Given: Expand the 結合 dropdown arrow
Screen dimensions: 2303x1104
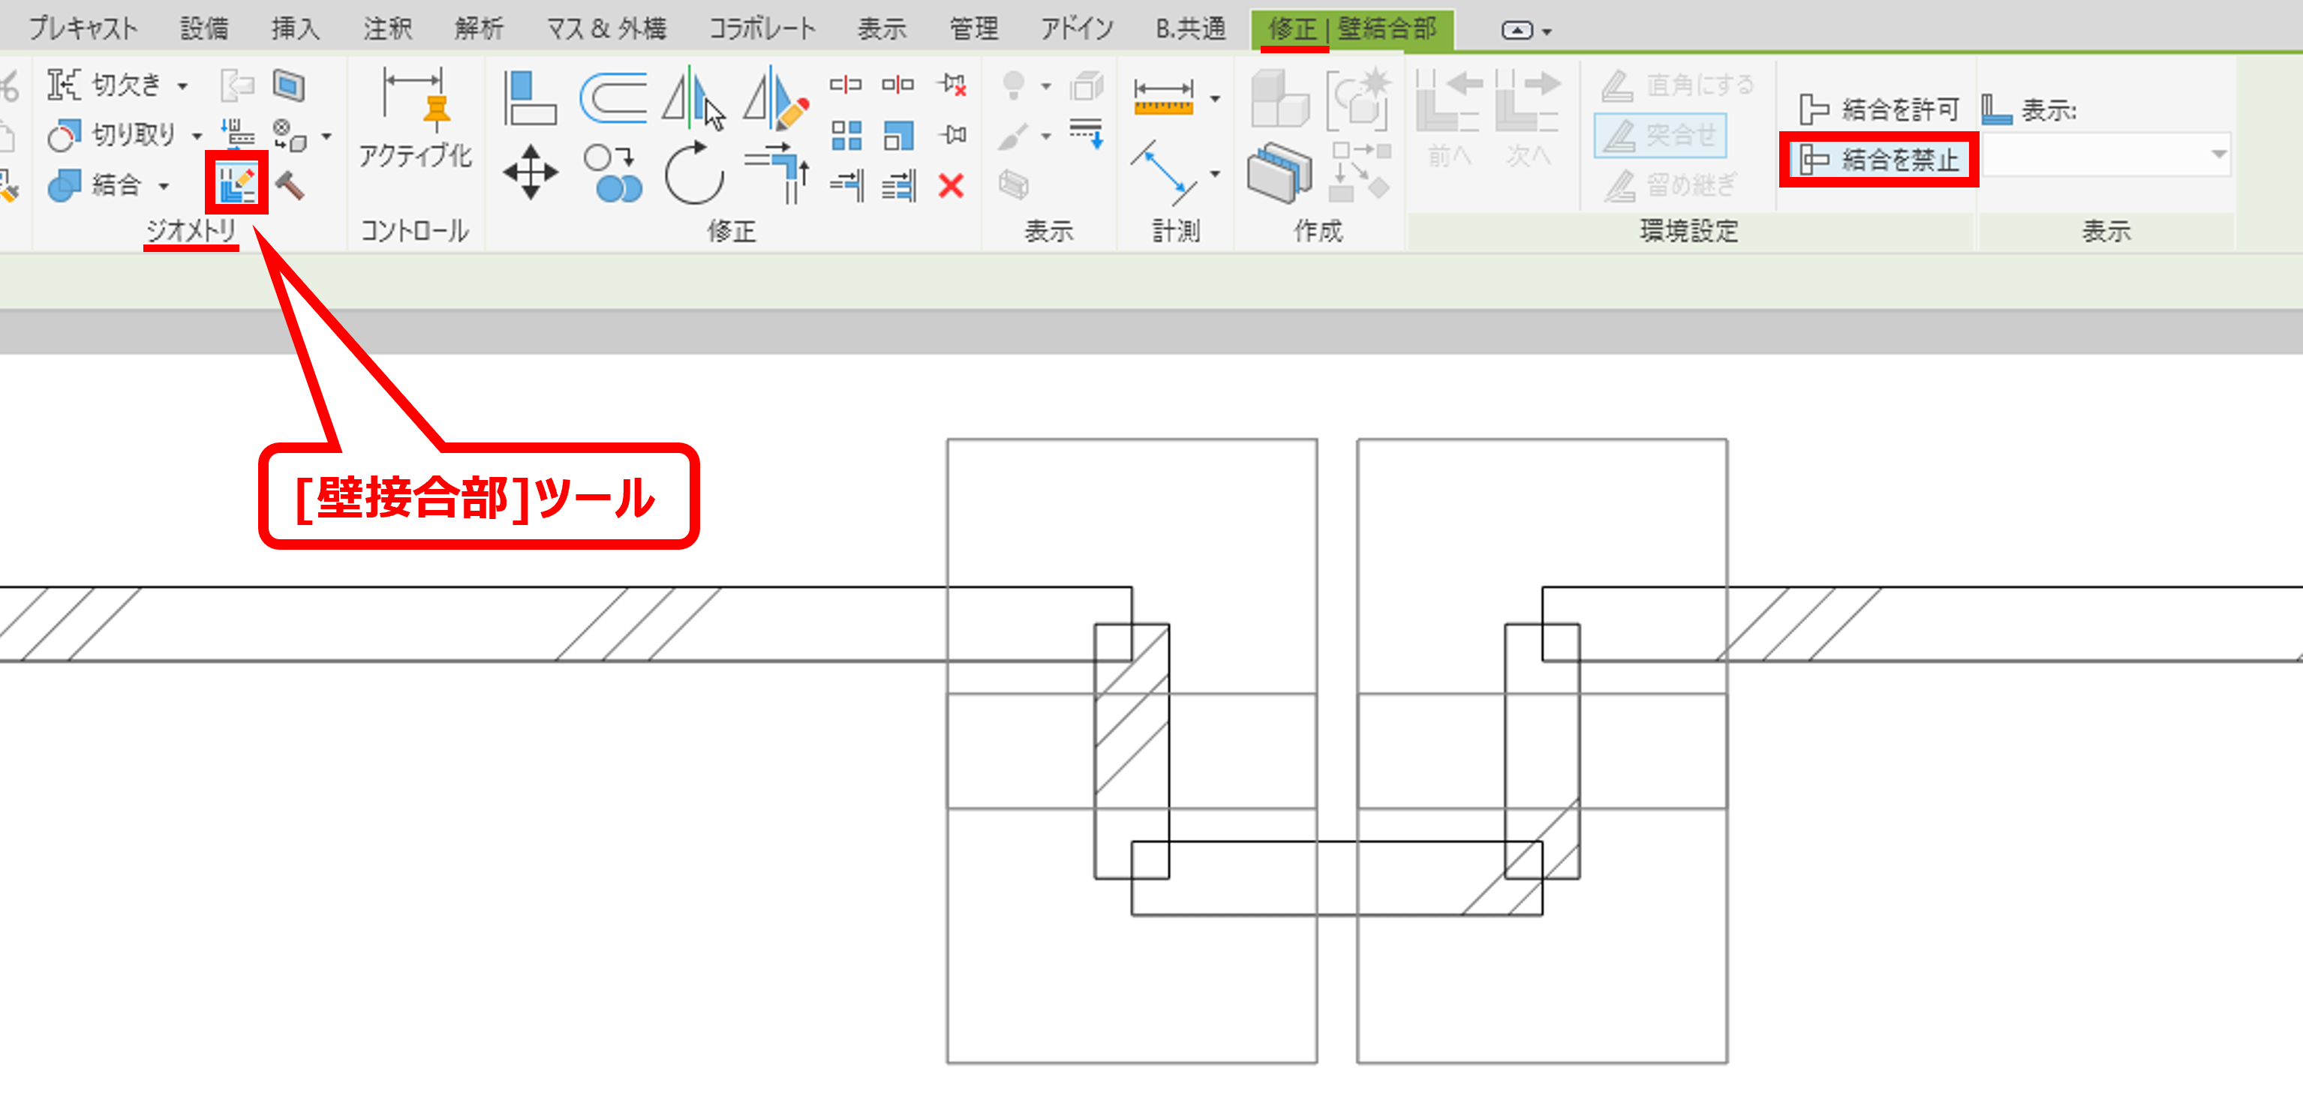Looking at the screenshot, I should [164, 187].
